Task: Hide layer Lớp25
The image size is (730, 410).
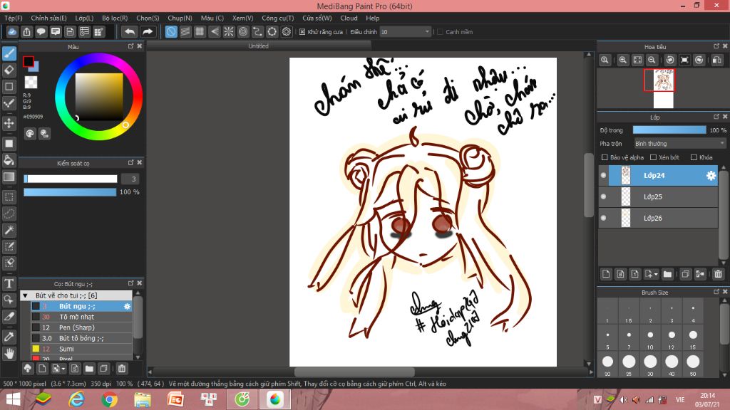Action: [603, 196]
